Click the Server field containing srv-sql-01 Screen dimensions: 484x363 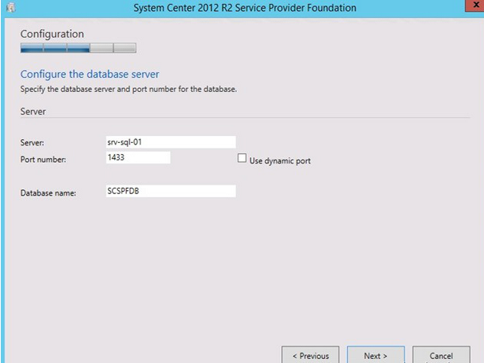pyautogui.click(x=171, y=142)
